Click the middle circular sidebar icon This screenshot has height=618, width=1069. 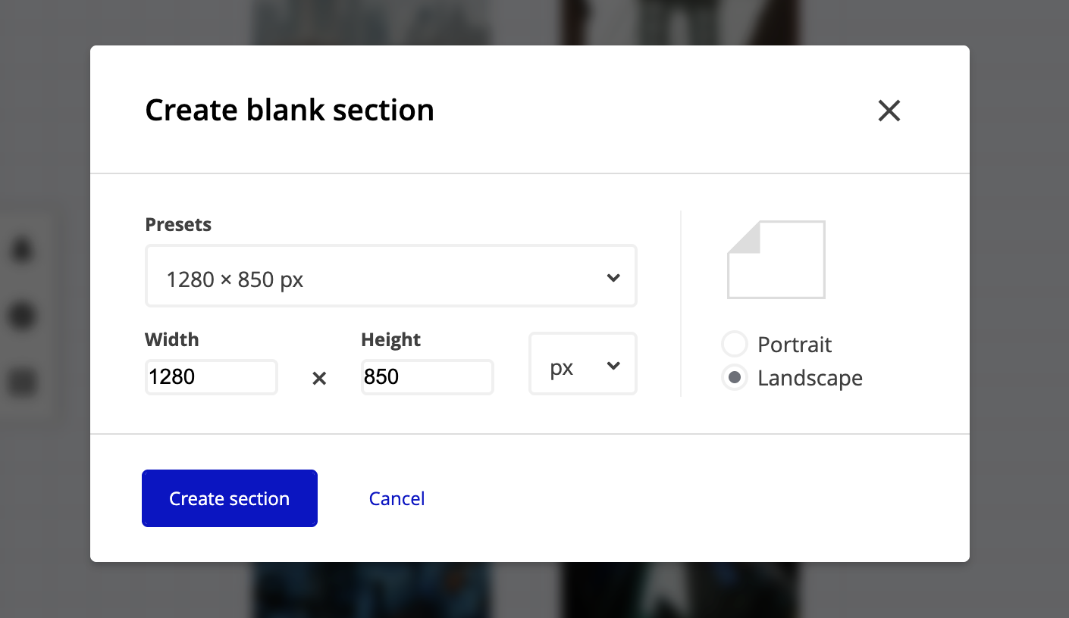22,316
